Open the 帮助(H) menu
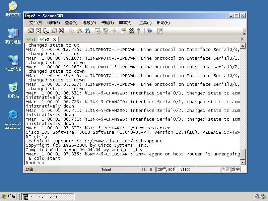 point(163,23)
